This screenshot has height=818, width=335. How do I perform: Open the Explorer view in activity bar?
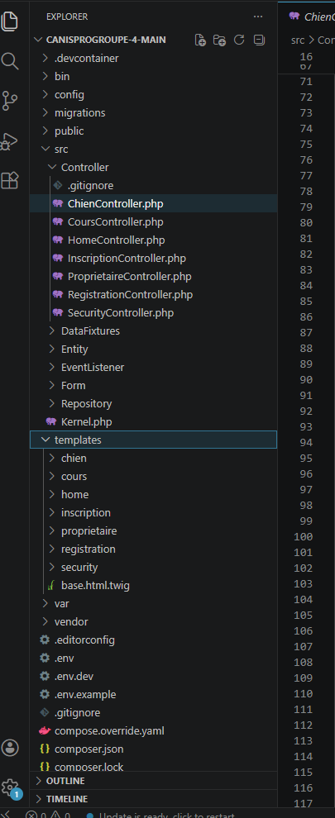tap(10, 21)
